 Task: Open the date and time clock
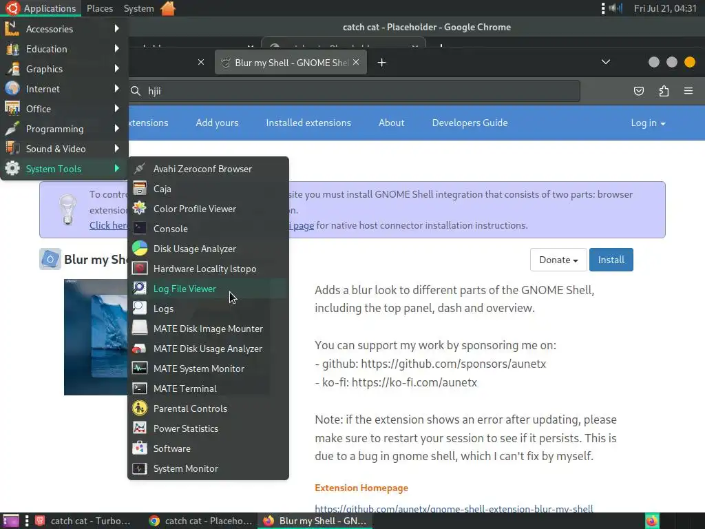665,8
